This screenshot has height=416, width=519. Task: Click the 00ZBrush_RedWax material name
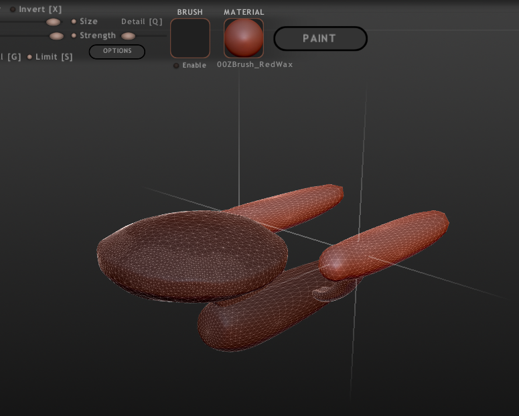click(x=255, y=64)
